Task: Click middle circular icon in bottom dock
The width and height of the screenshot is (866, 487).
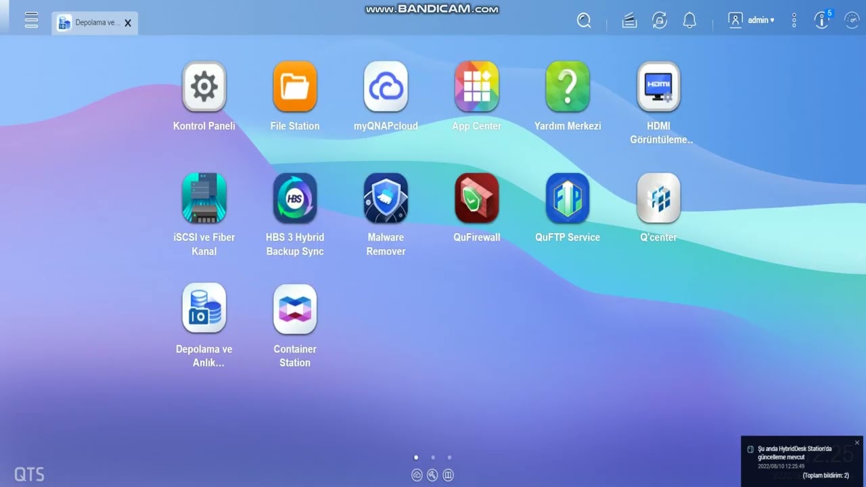Action: click(x=432, y=475)
